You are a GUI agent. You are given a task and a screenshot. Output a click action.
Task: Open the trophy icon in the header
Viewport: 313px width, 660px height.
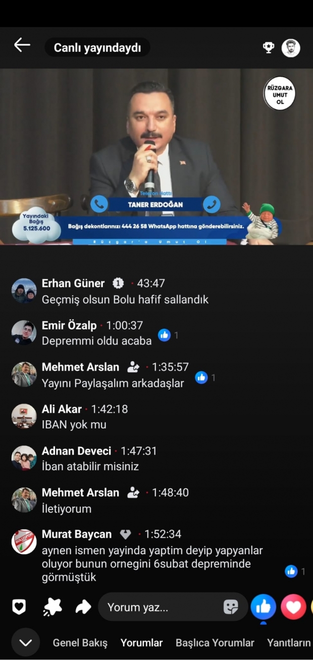pos(269,48)
